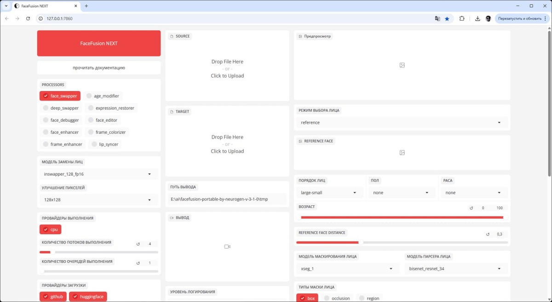Open the tab search dropdown arrow

pos(6,6)
